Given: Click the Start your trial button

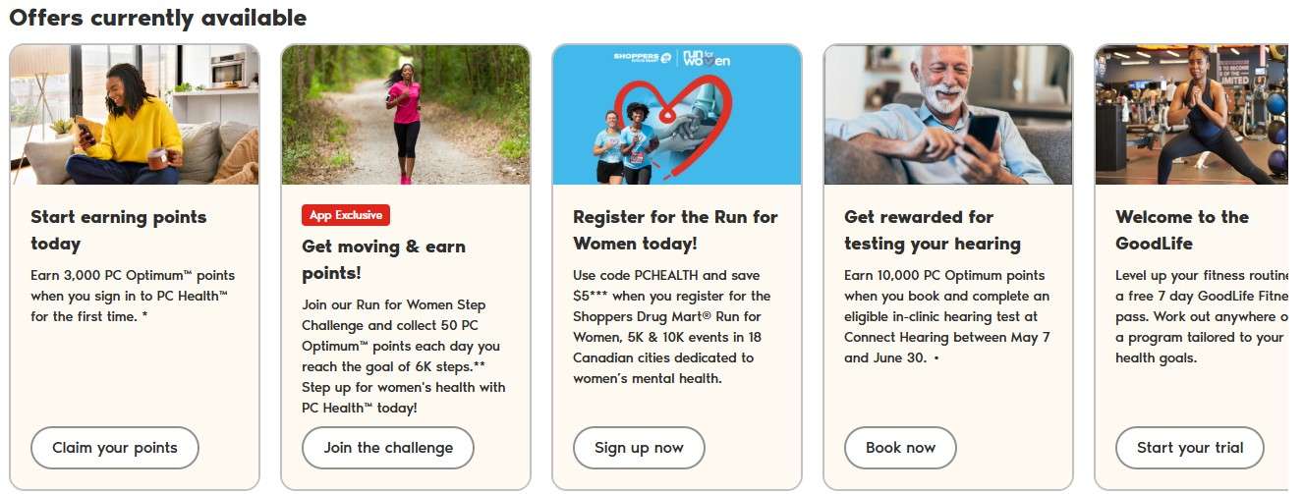Looking at the screenshot, I should 1190,448.
